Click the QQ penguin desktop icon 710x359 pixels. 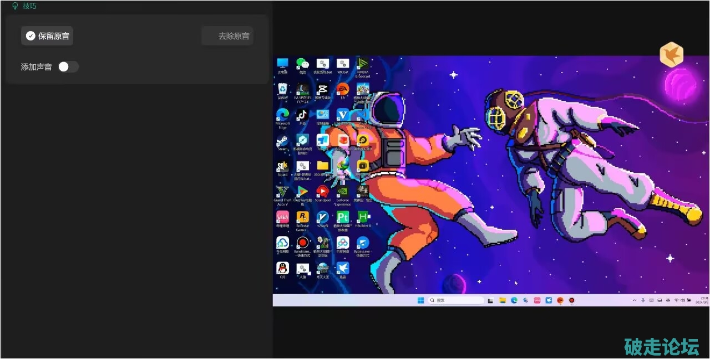coord(282,269)
